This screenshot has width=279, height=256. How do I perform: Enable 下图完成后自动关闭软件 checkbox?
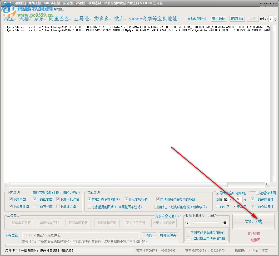[188, 233]
